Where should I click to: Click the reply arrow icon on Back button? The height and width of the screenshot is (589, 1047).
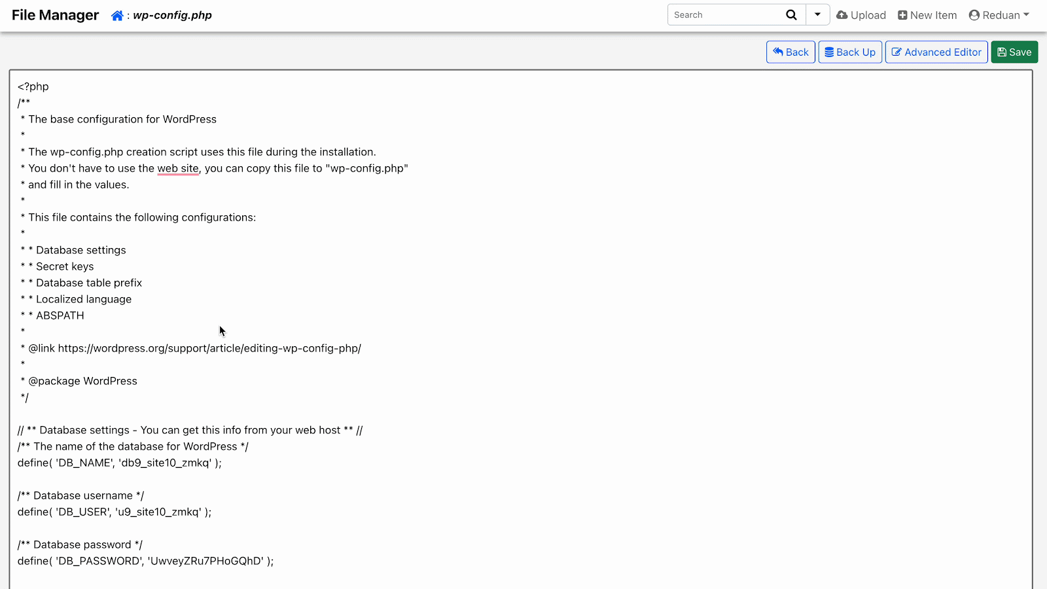pyautogui.click(x=778, y=52)
